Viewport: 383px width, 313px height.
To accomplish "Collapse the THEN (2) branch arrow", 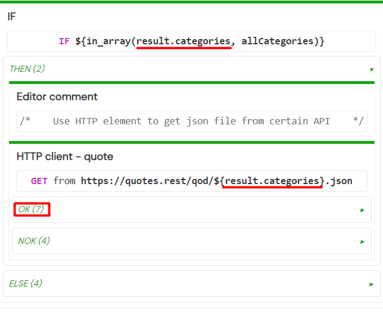I will [371, 70].
